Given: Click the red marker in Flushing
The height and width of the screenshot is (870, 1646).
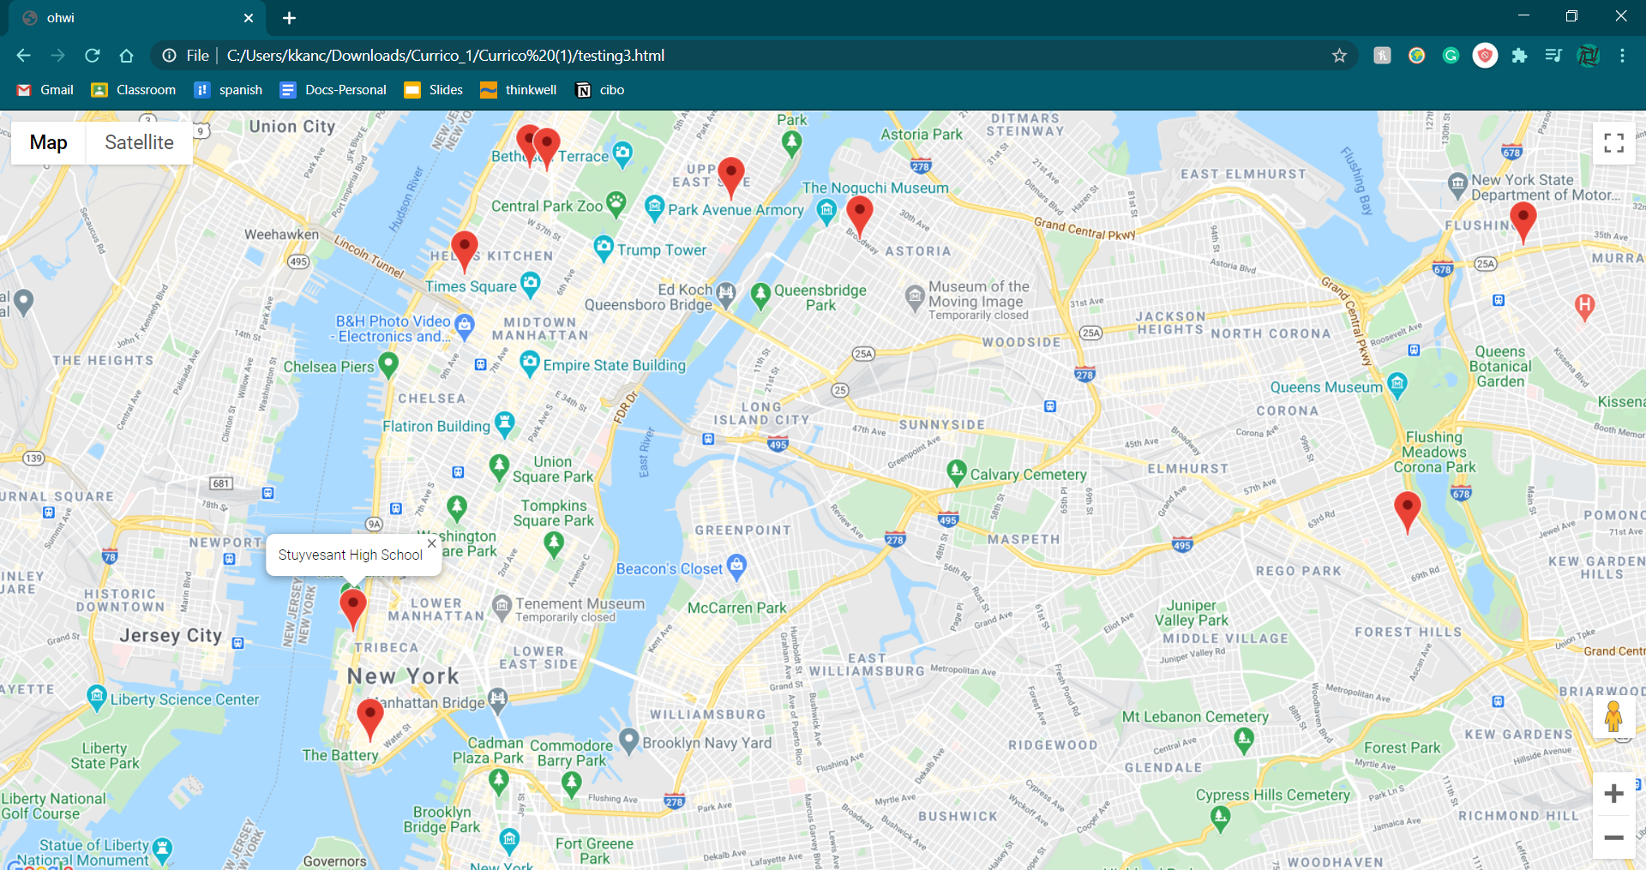Looking at the screenshot, I should (1523, 223).
